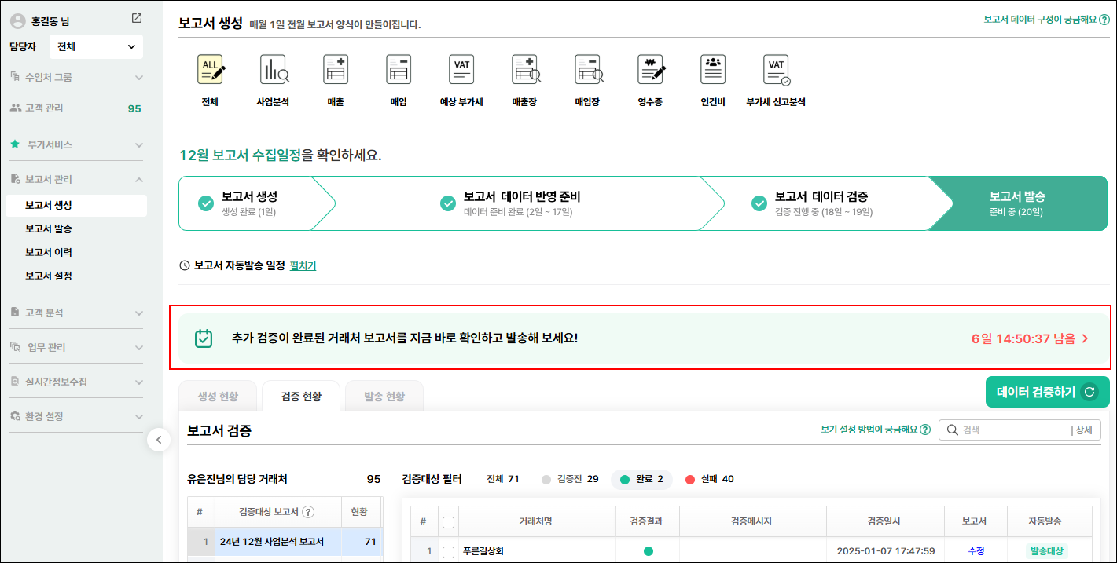
Task: Open the 사업분석 report icon
Action: tap(273, 71)
